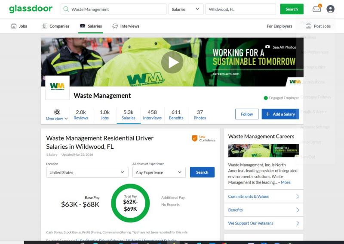This screenshot has width=344, height=244.
Task: Click the Waste Management company logo thumbnail
Action: (x=57, y=88)
